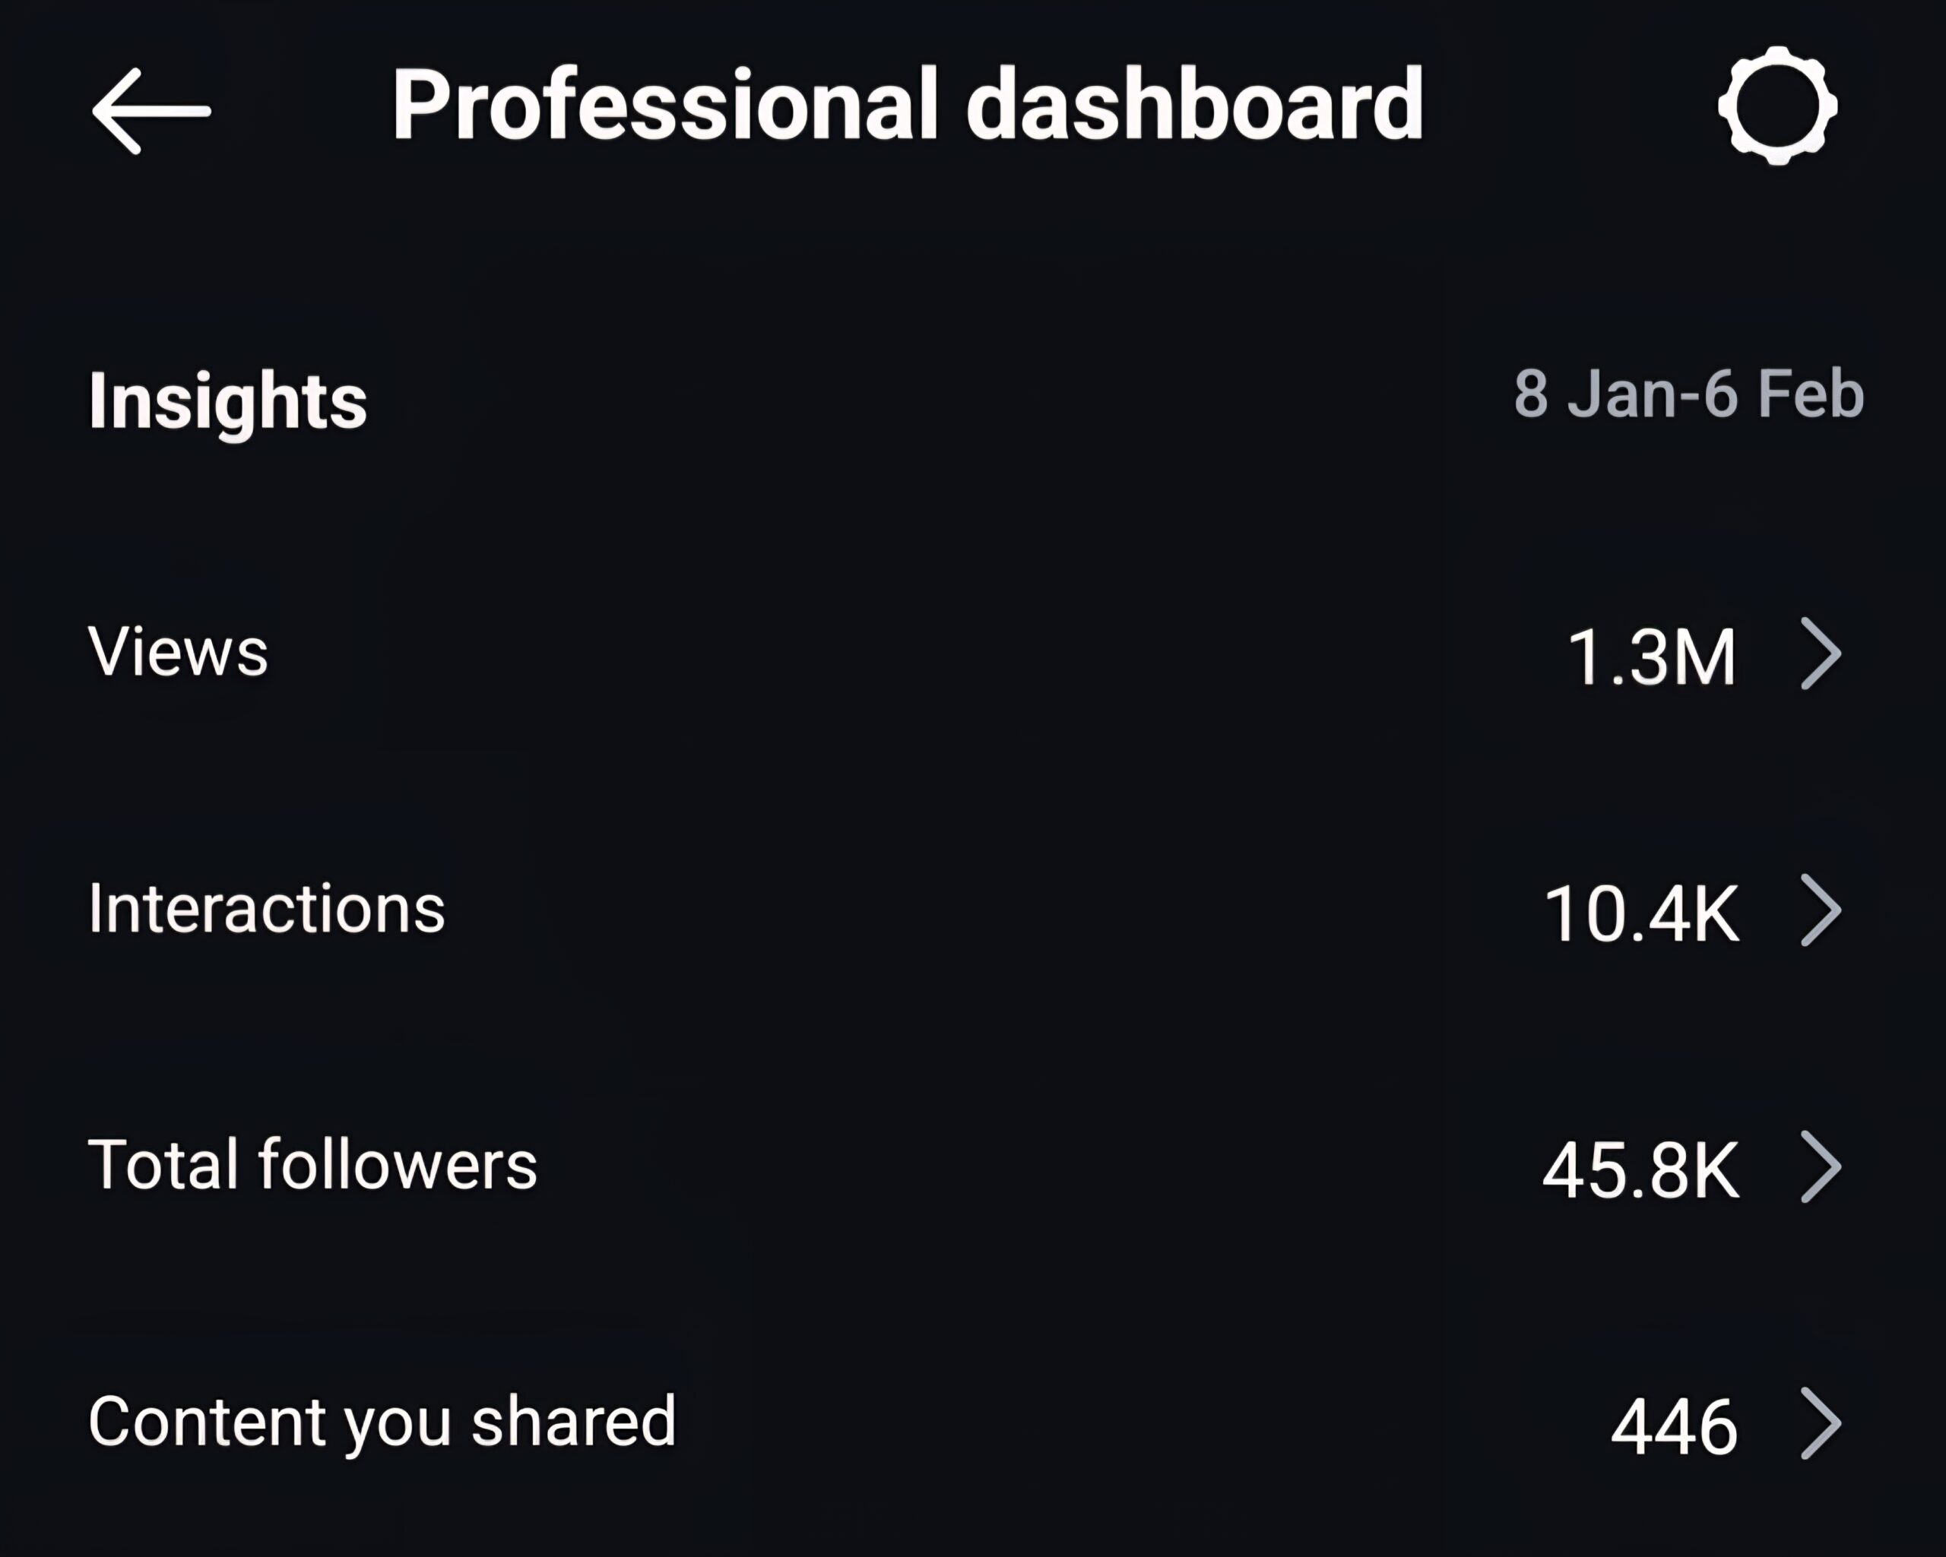Open Total followers via its chevron
Image resolution: width=1946 pixels, height=1557 pixels.
1821,1167
